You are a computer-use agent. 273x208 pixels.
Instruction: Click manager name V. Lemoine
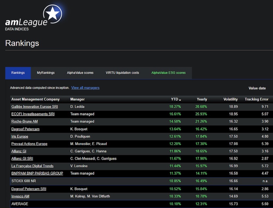(x=79, y=166)
